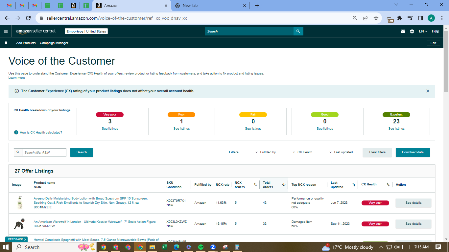The width and height of the screenshot is (449, 252).
Task: See listings under Good
Action: click(325, 129)
